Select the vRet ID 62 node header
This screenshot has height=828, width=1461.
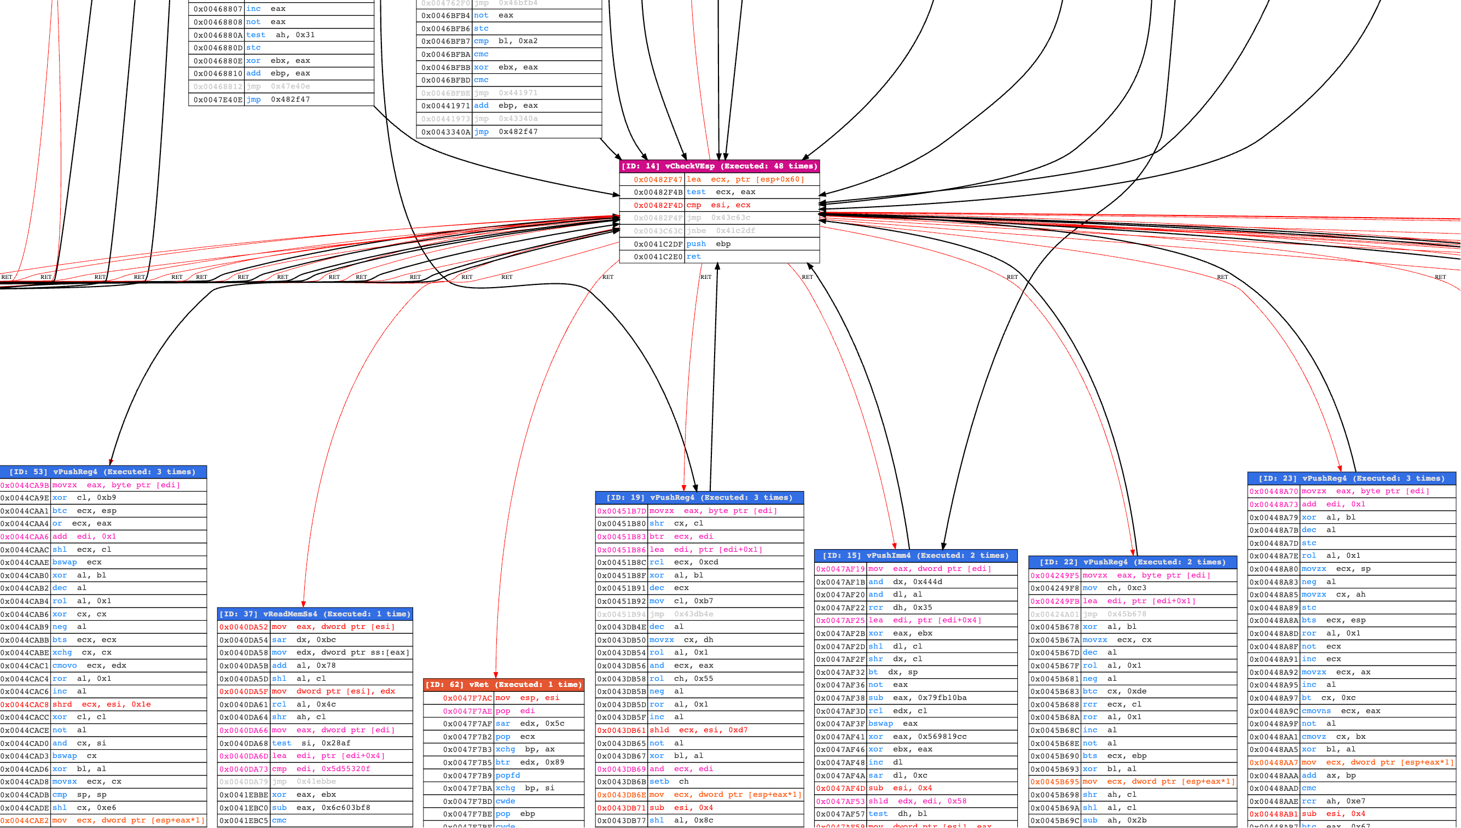pyautogui.click(x=503, y=684)
